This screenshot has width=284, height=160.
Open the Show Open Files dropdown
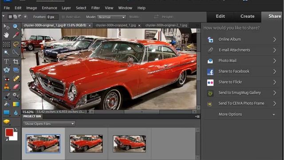coord(49,124)
